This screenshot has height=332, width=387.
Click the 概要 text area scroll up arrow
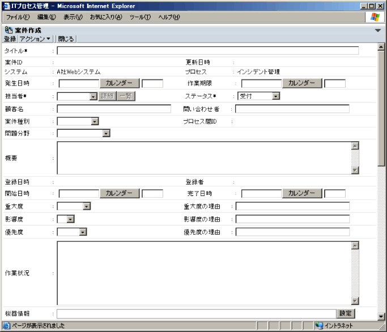pos(355,146)
